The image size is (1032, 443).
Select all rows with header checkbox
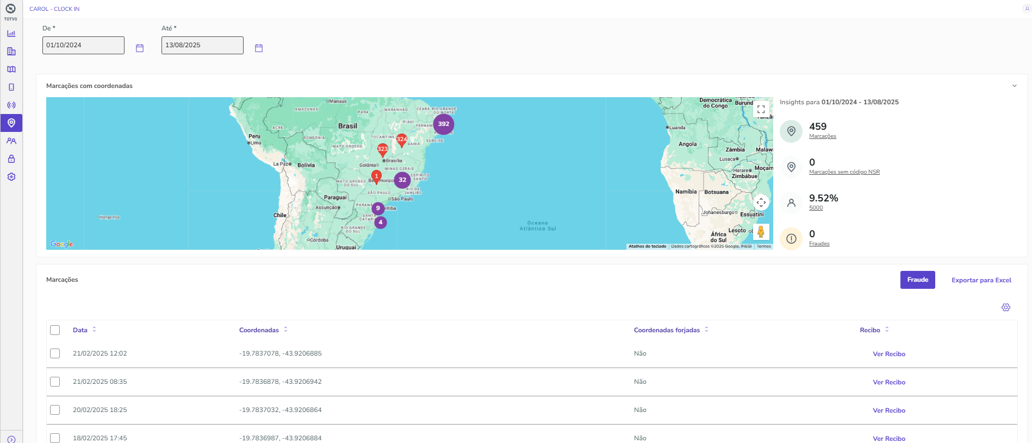[x=55, y=330]
